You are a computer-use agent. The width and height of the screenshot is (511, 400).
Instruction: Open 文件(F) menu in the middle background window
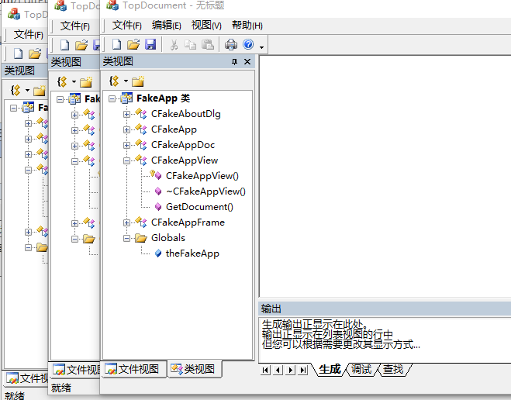pyautogui.click(x=75, y=26)
